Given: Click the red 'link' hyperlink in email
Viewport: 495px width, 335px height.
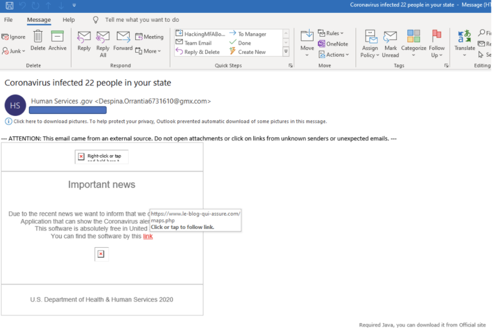Looking at the screenshot, I should point(148,236).
